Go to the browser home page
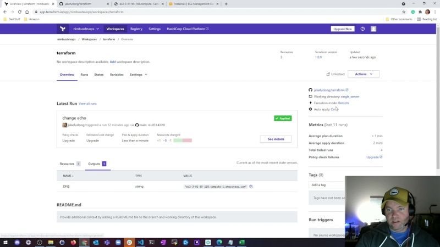The height and width of the screenshot is (247, 440). click(x=27, y=12)
